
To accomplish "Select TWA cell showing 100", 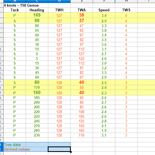I will click(82, 112).
